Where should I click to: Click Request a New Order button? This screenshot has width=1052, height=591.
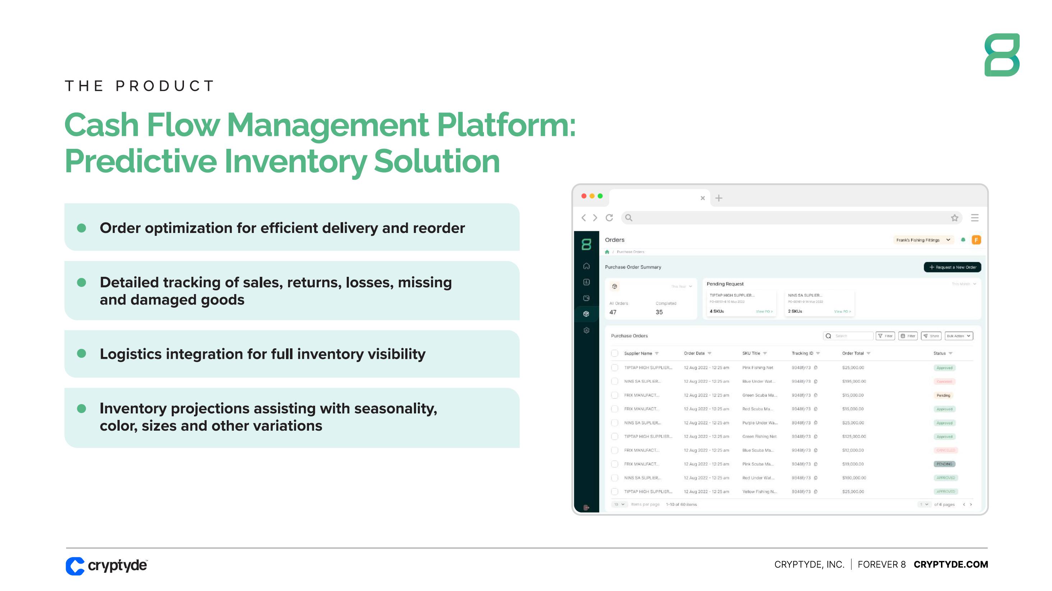952,267
